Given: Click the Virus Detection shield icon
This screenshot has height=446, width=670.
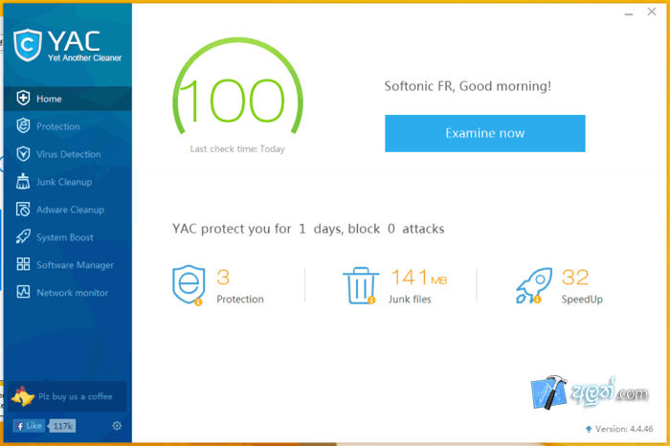Looking at the screenshot, I should (23, 154).
